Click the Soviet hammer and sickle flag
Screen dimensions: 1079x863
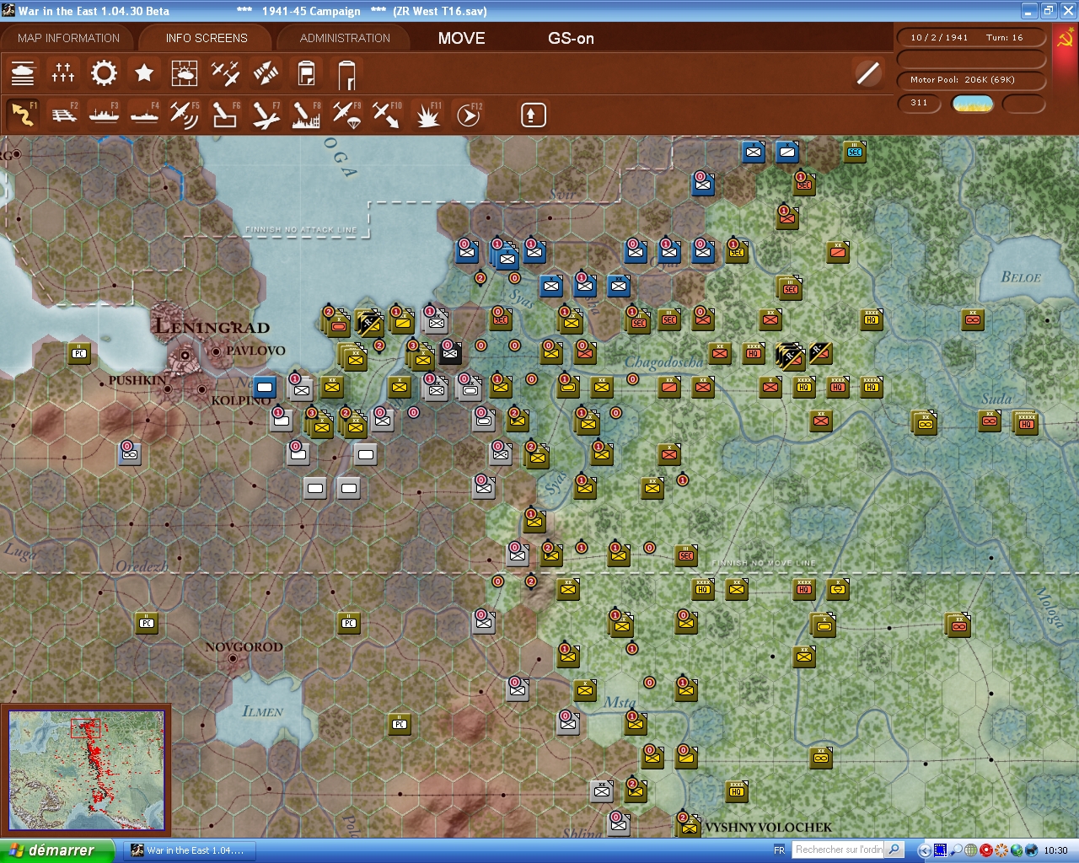click(x=1066, y=39)
